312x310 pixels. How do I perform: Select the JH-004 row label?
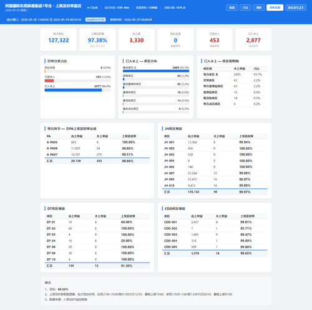[169, 161]
